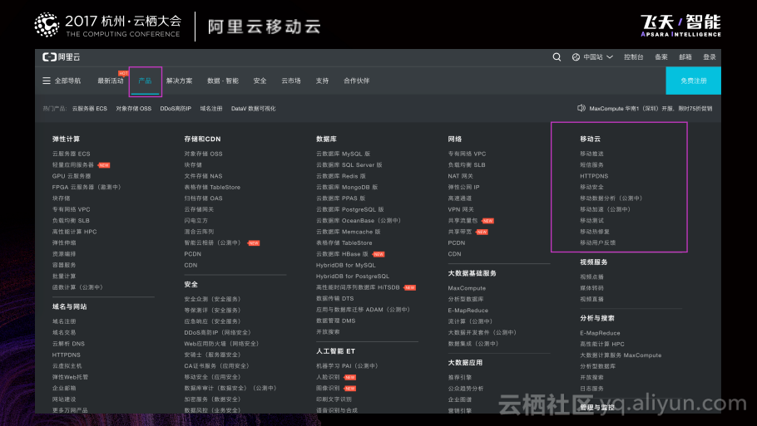Select the 产品 navigation tab
Screen dimensions: 757x426
pos(145,81)
